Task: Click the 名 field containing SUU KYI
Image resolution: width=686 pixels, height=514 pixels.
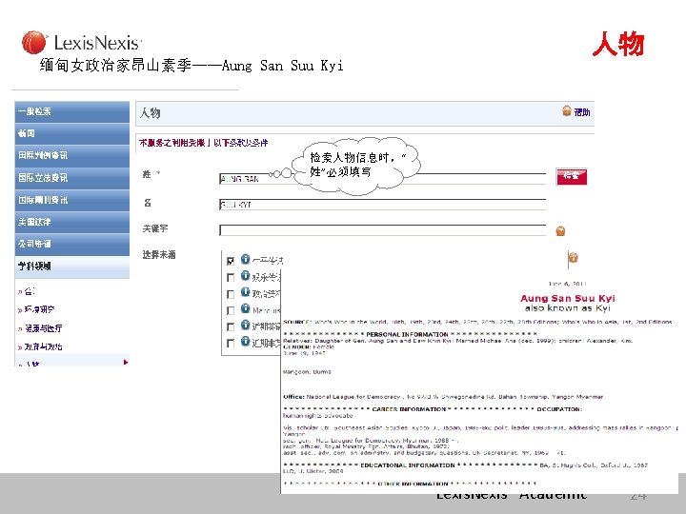Action: [383, 205]
